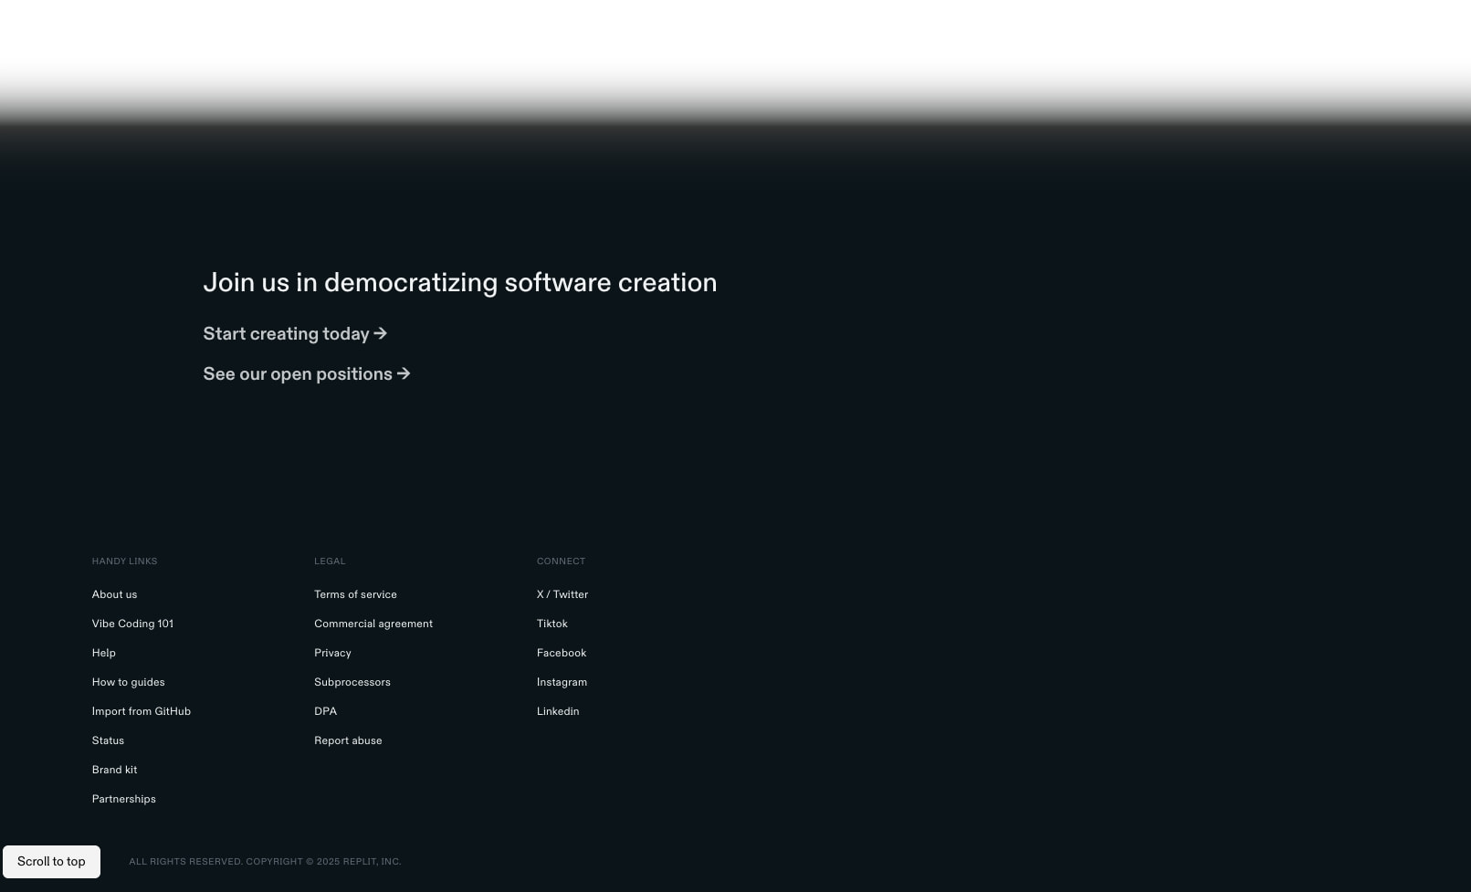The image size is (1471, 892).
Task: Click the All rights reserved copyright text
Action: [x=265, y=862]
